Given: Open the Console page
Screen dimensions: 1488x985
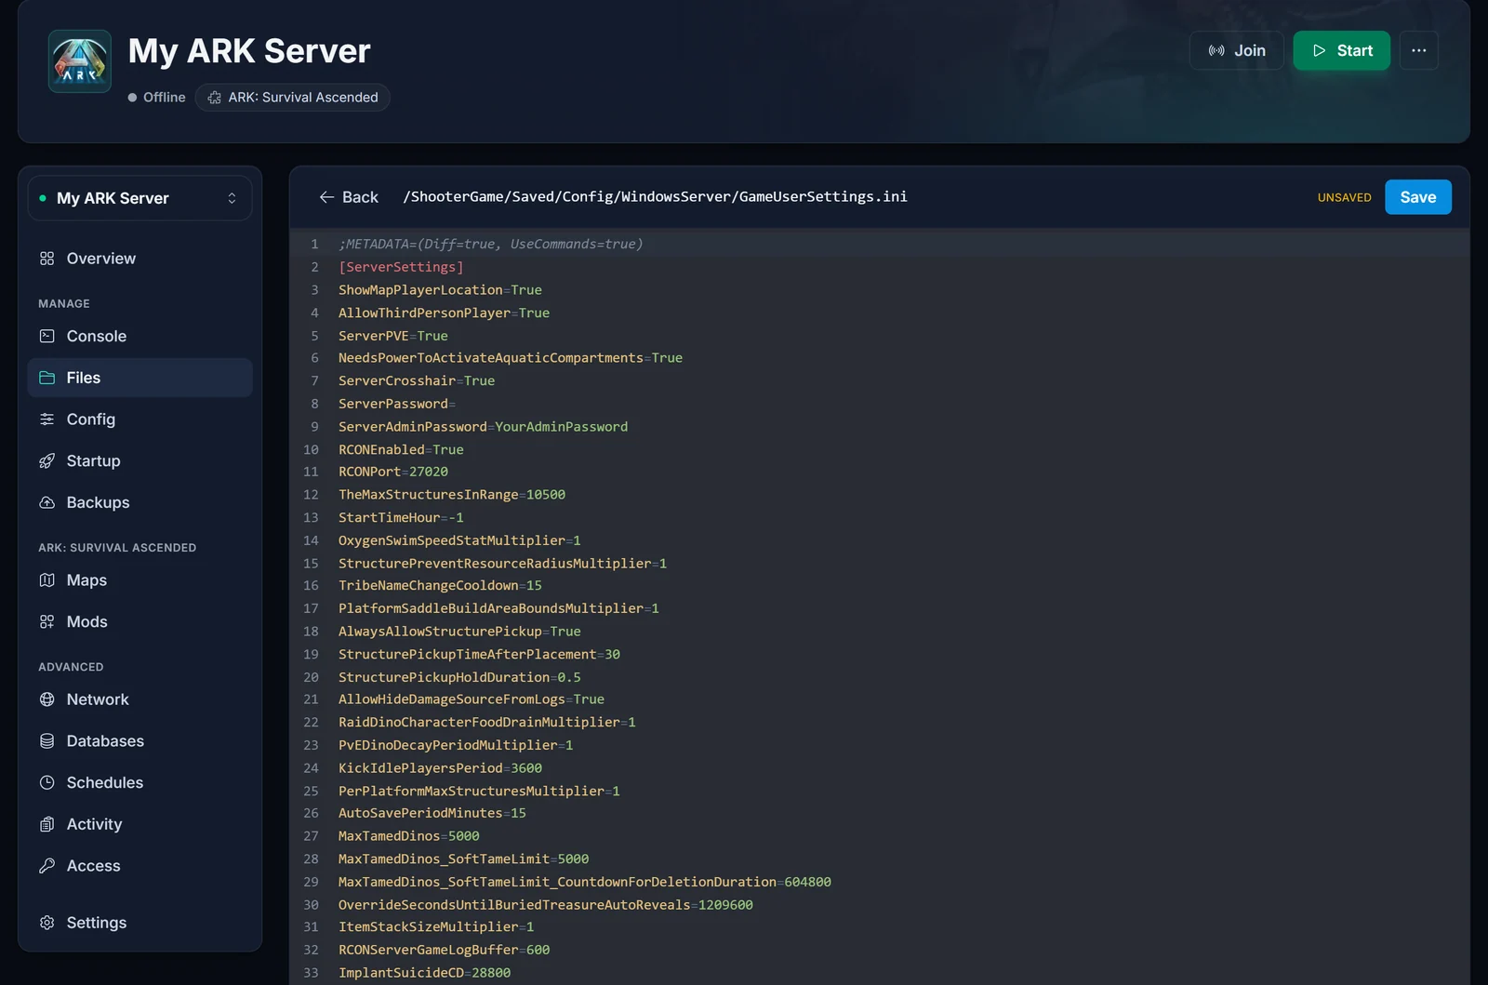Looking at the screenshot, I should pos(139,336).
